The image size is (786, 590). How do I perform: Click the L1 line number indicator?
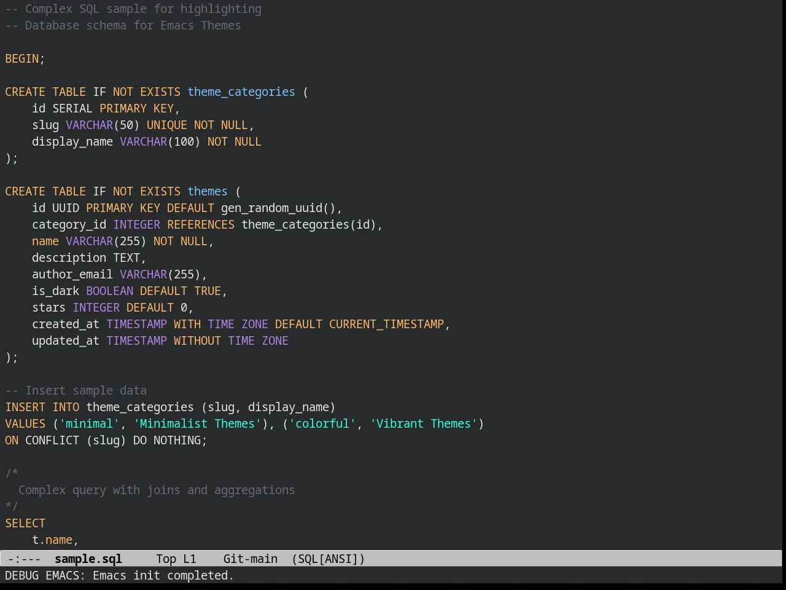click(190, 559)
